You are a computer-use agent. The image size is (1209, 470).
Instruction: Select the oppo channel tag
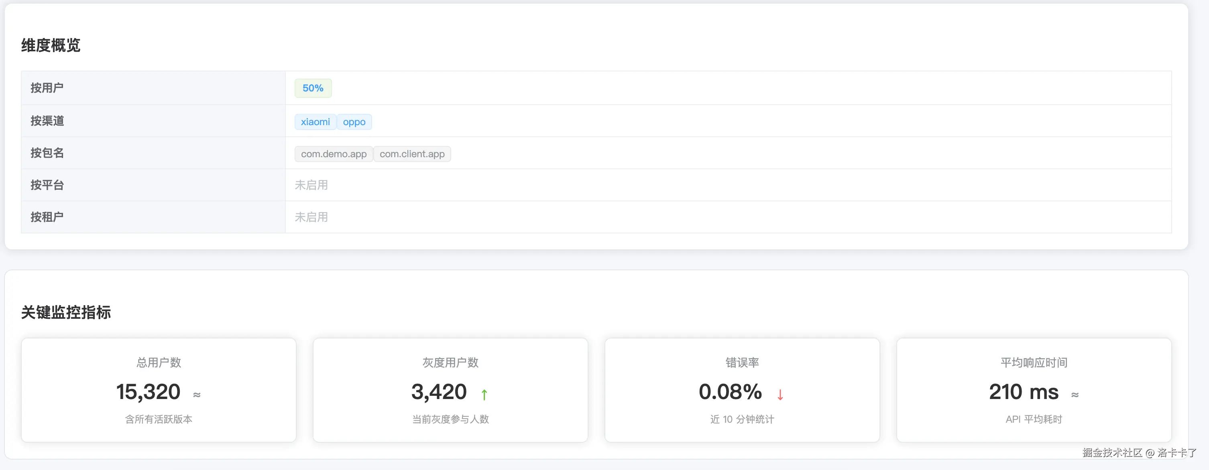coord(354,122)
